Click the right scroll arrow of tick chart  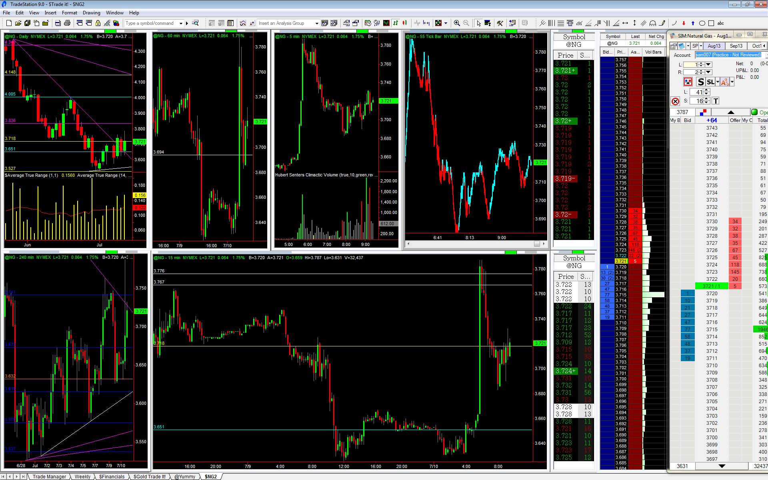(544, 244)
